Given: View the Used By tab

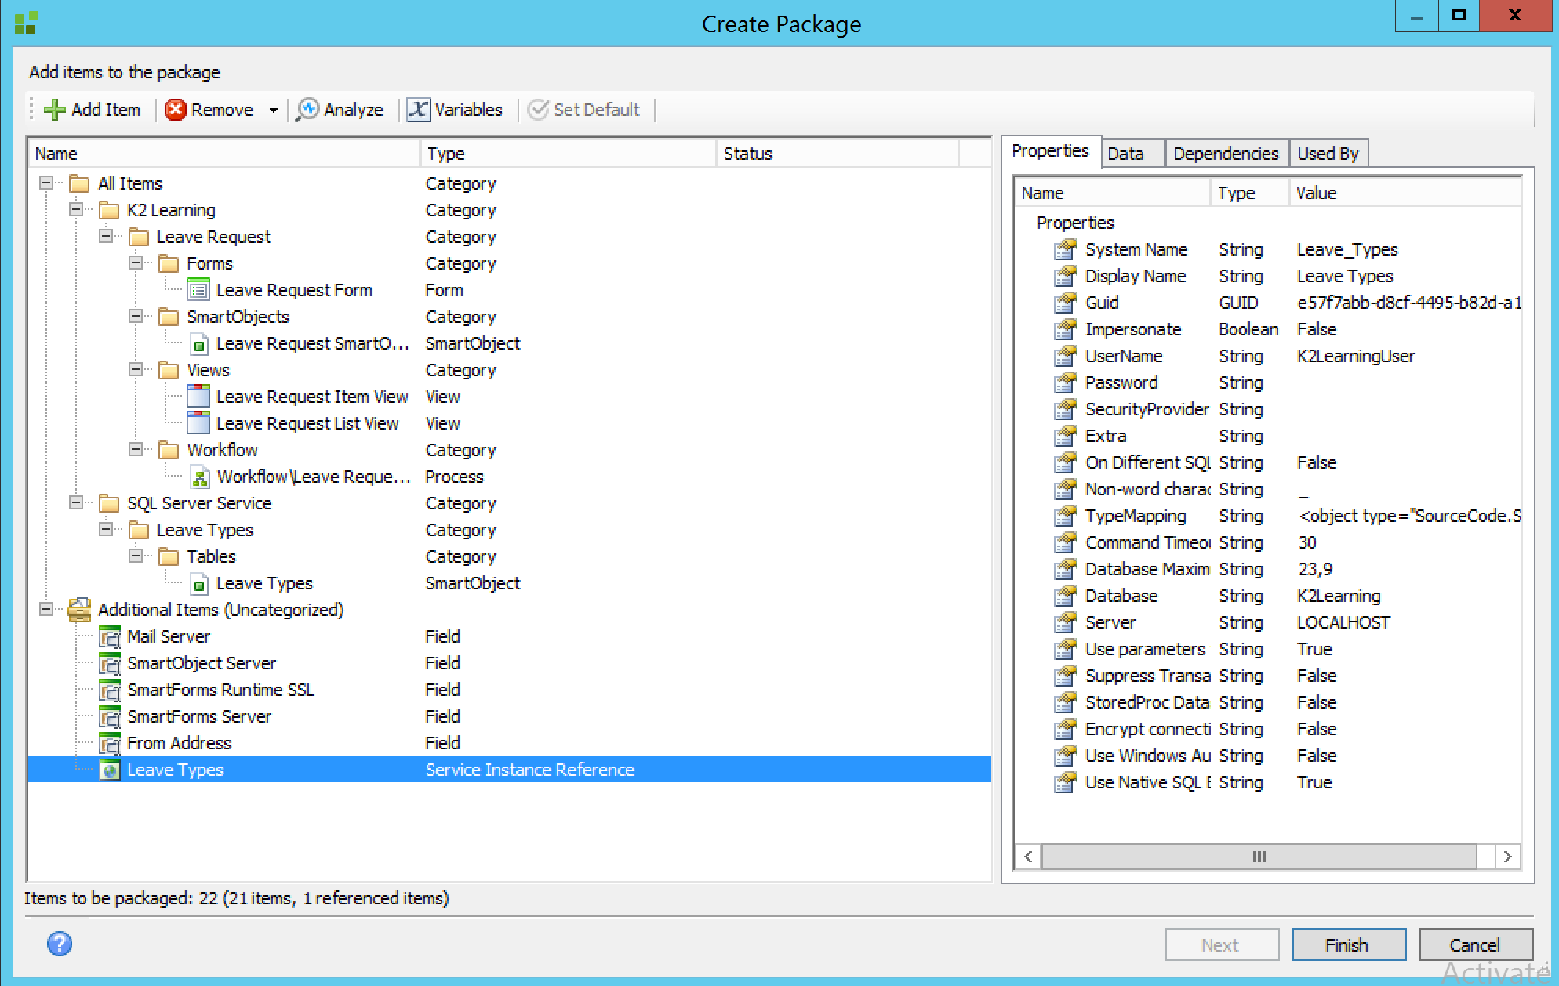Looking at the screenshot, I should (x=1328, y=154).
